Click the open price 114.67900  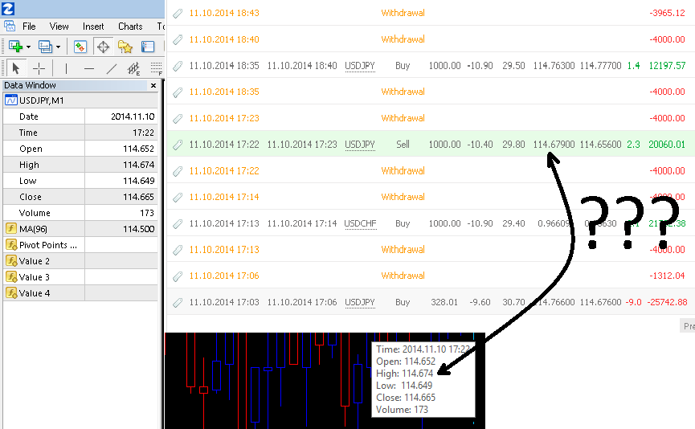pos(554,145)
